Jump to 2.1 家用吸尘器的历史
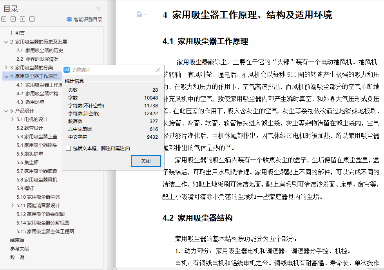This screenshot has width=384, height=270. [40, 51]
